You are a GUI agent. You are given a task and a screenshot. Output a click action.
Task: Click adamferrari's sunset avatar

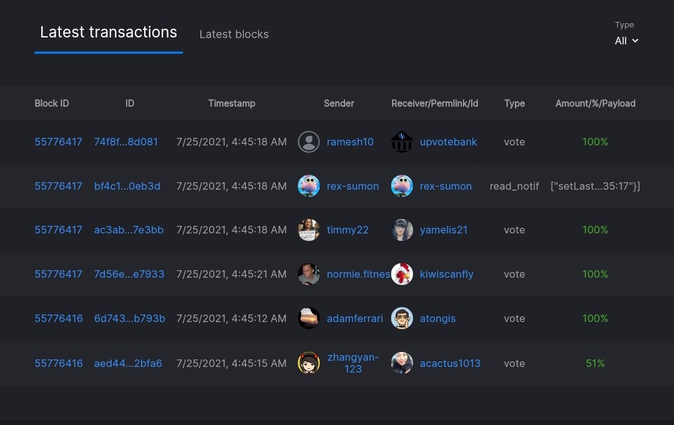[x=309, y=319]
